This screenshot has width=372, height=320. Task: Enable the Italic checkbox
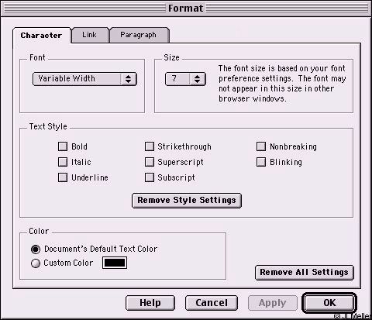(x=63, y=162)
